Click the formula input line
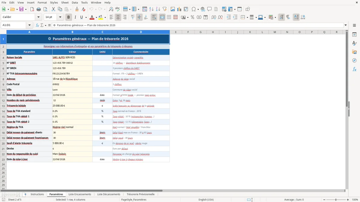Screen dimensions: 360x202 (198, 25)
